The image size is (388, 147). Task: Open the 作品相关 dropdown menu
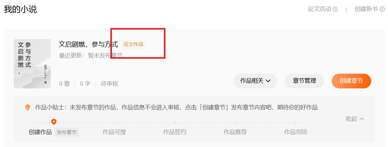(255, 81)
